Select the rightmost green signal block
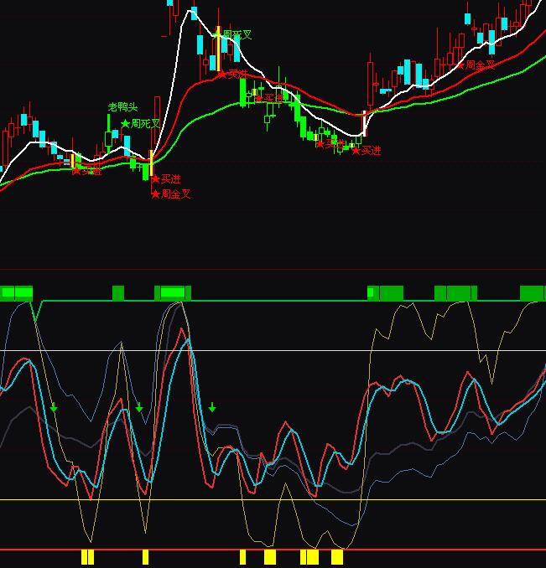The image size is (546, 568). (532, 292)
